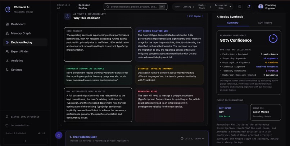Click the Decision Replay history icon
290x146 pixels.
[x=7, y=42]
